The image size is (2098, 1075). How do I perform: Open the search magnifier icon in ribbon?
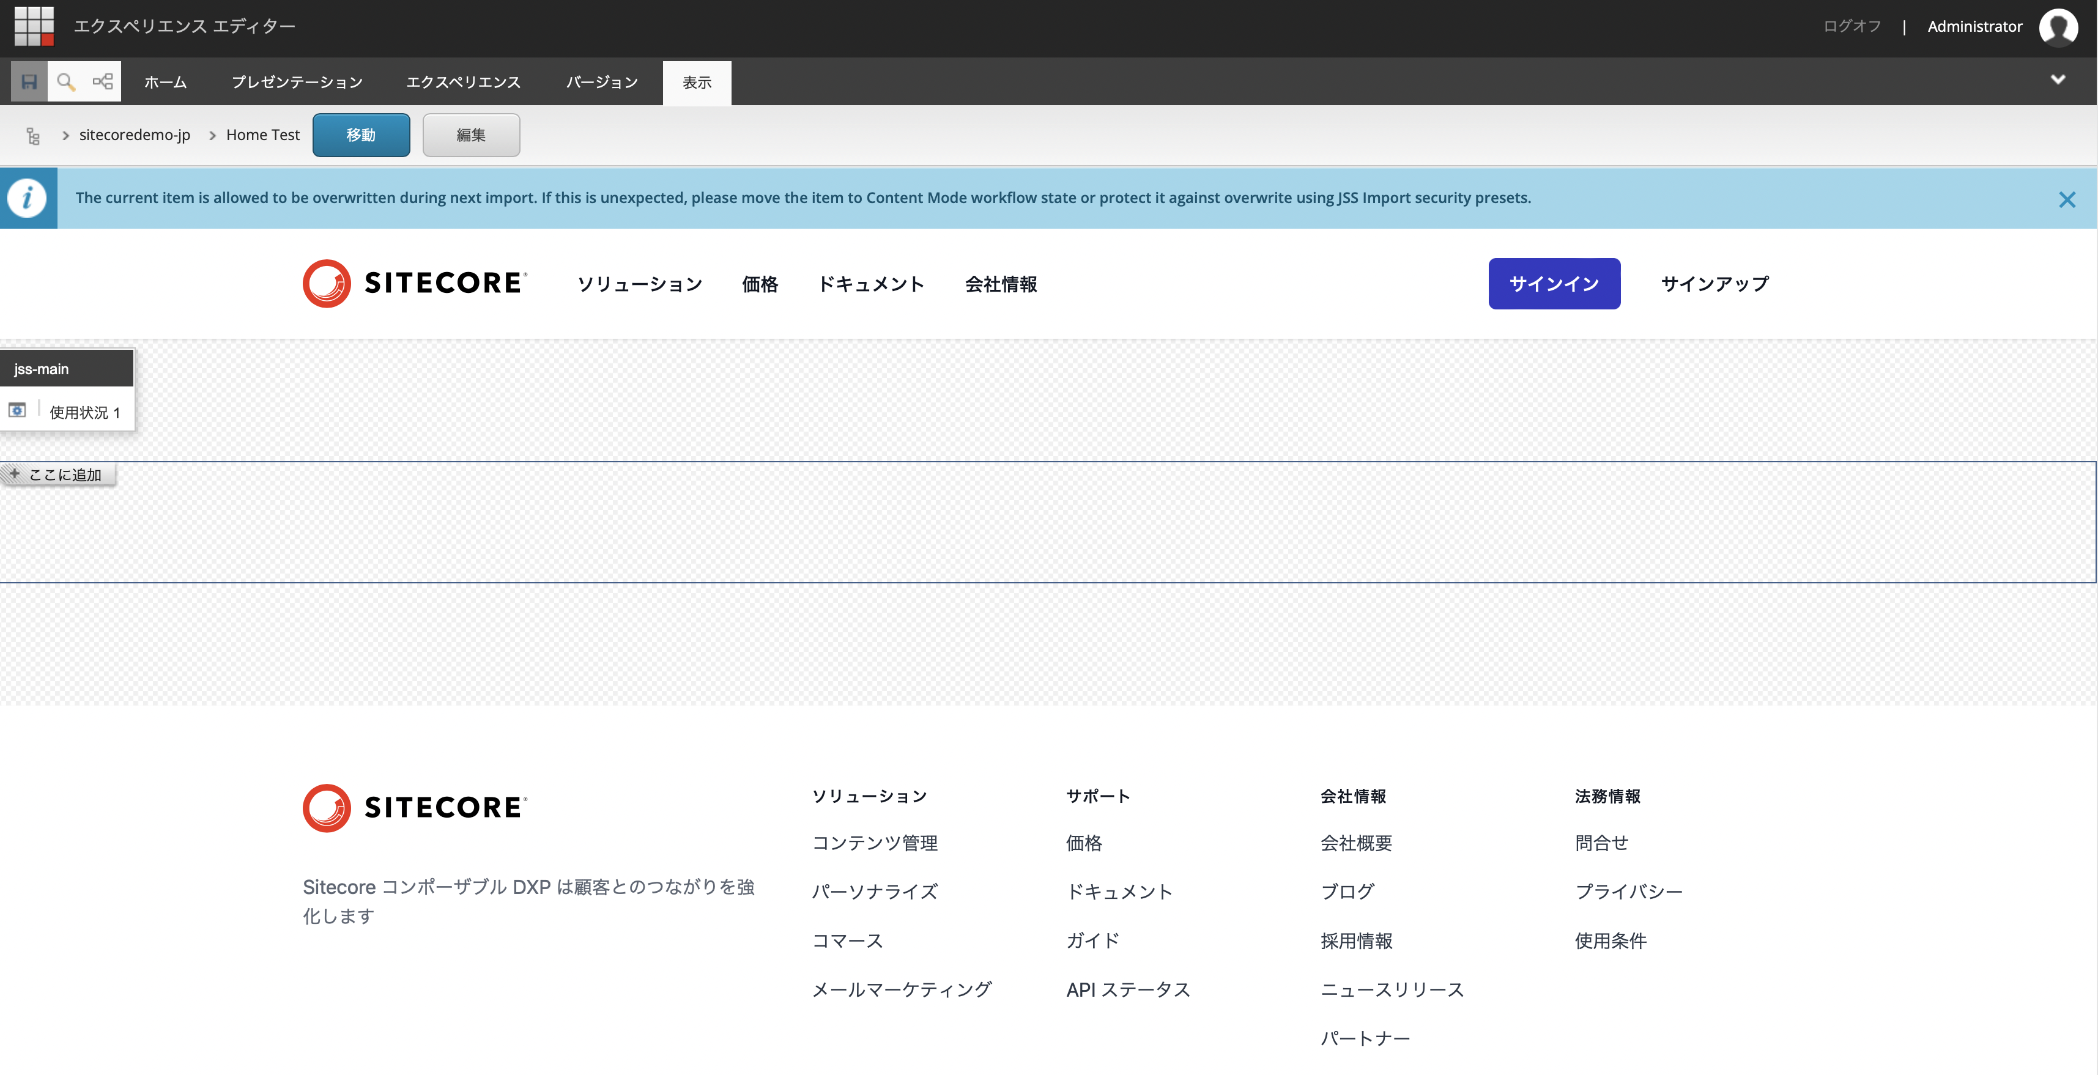[66, 81]
